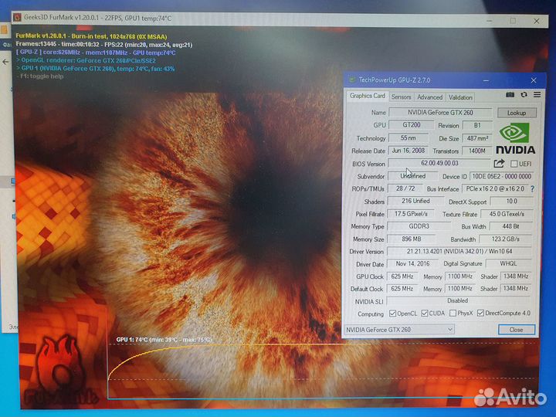Image resolution: width=556 pixels, height=417 pixels.
Task: Click the Die Size value 487 mm²
Action: click(x=477, y=138)
